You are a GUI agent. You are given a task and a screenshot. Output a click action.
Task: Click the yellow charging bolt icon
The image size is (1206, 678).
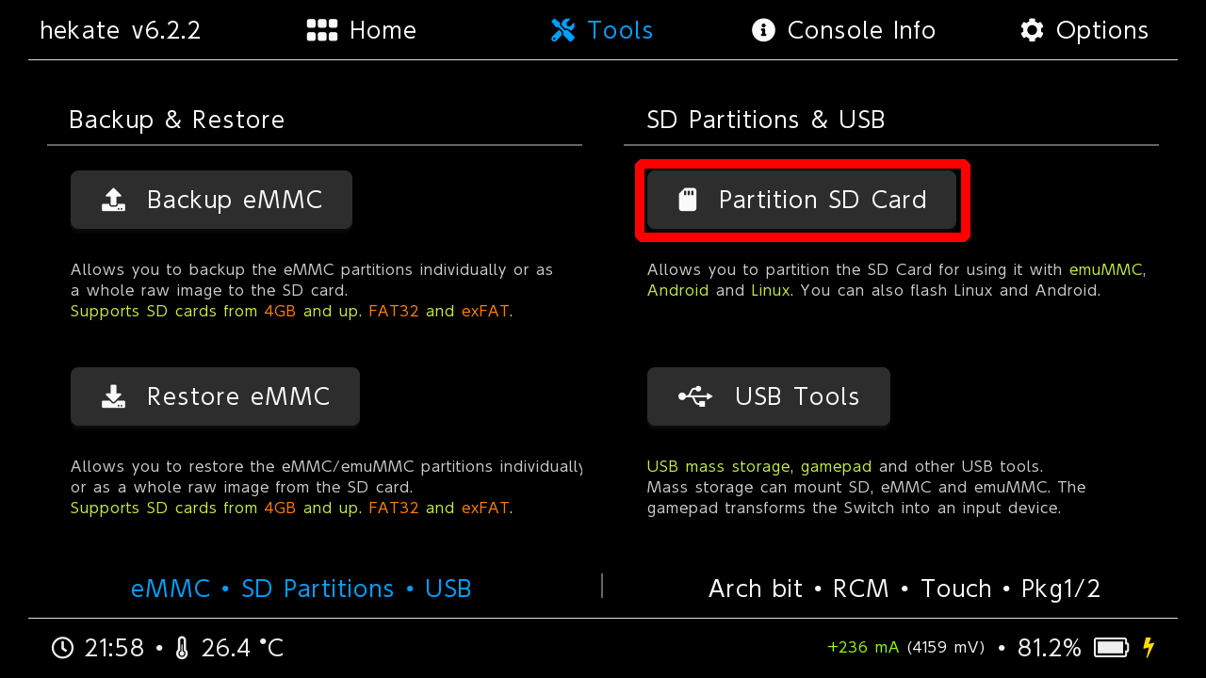click(x=1149, y=648)
